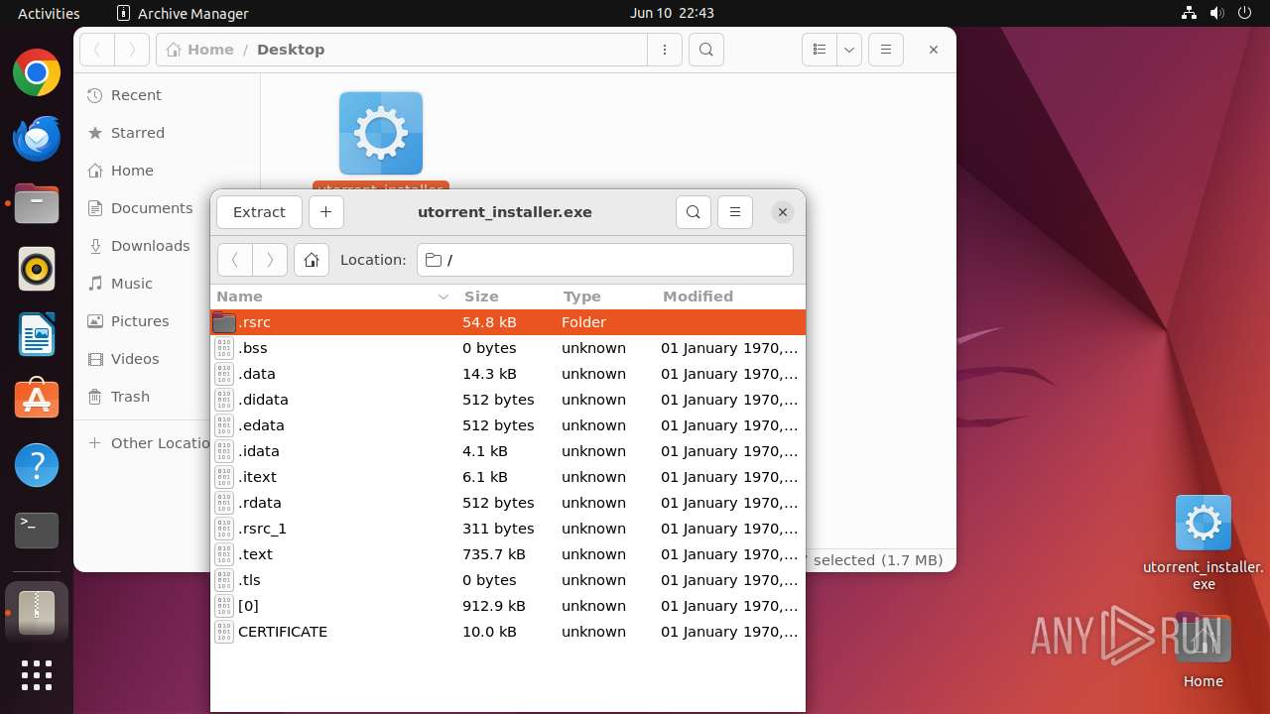Click Activities in the top bar

tap(49, 13)
